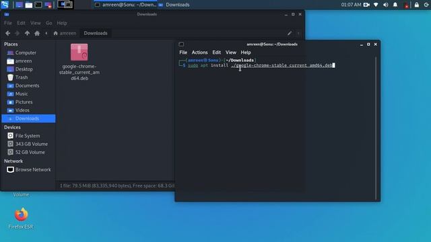
Task: Click the workspace switcher in top panel
Action: click(x=65, y=5)
